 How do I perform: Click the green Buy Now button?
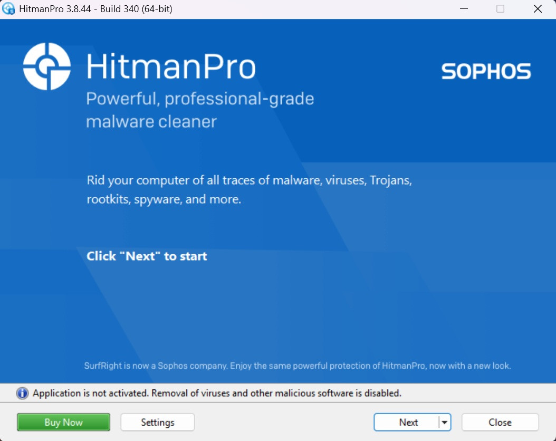click(x=63, y=422)
